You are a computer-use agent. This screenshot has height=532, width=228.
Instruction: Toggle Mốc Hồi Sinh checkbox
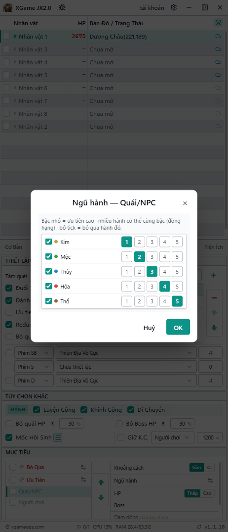(x=9, y=437)
